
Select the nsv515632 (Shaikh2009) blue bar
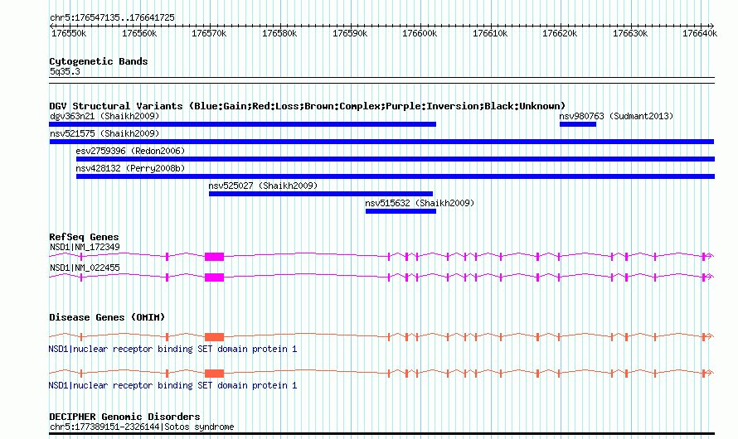(401, 211)
